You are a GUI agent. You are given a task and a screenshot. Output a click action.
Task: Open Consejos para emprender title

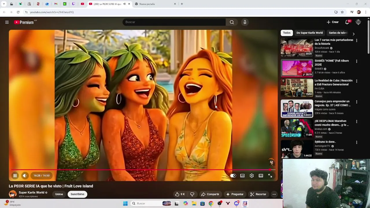pyautogui.click(x=333, y=103)
